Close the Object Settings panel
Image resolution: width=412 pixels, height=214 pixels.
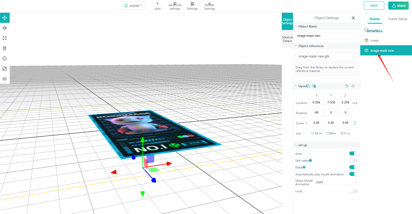[x=353, y=18]
